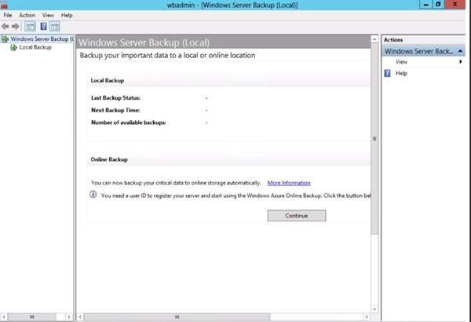
Task: Click the Last Backup Status label
Action: pyautogui.click(x=115, y=97)
